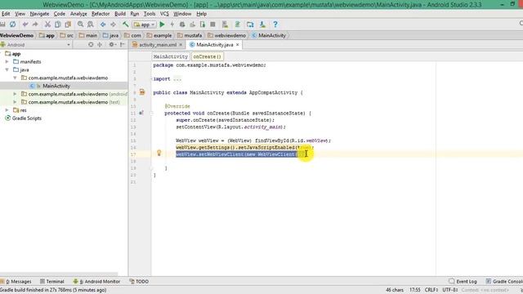Image resolution: width=523 pixels, height=294 pixels.
Task: Expand the manifests folder
Action: 7,62
